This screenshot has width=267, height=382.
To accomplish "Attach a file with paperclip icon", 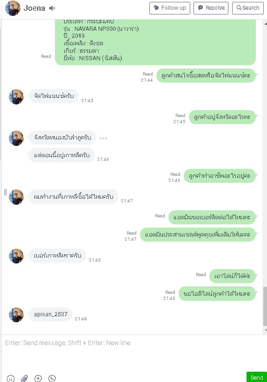I will [x=24, y=378].
